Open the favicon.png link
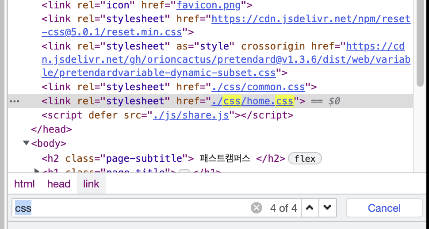This screenshot has width=429, height=229. coord(209,5)
